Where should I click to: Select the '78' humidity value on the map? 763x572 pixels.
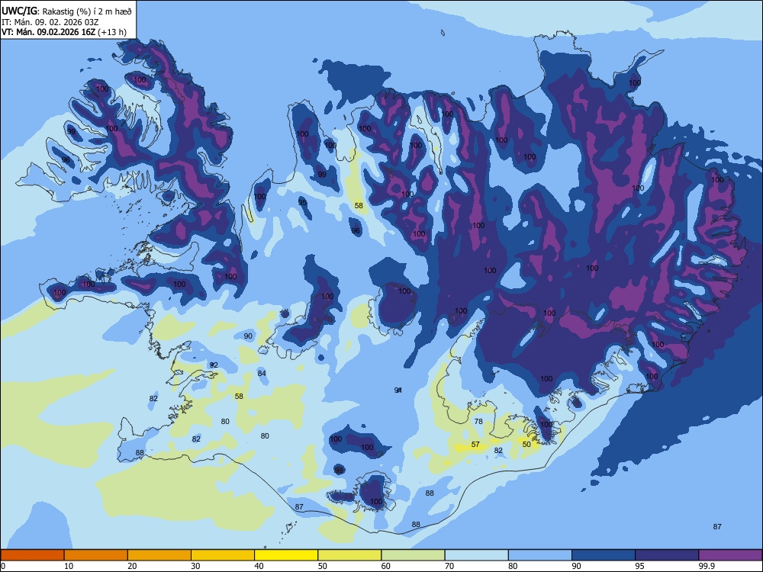(478, 422)
